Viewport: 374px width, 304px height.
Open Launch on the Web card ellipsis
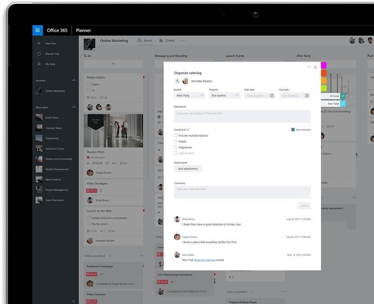[x=139, y=231]
